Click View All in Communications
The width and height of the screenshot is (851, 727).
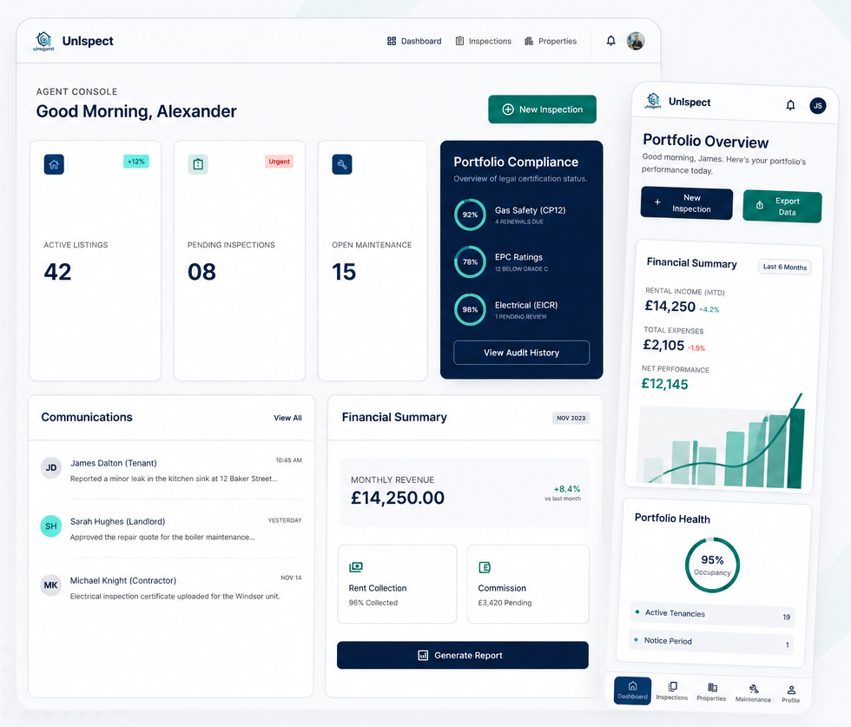[x=287, y=418]
